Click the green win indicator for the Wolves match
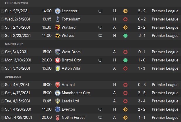 [x=125, y=36]
